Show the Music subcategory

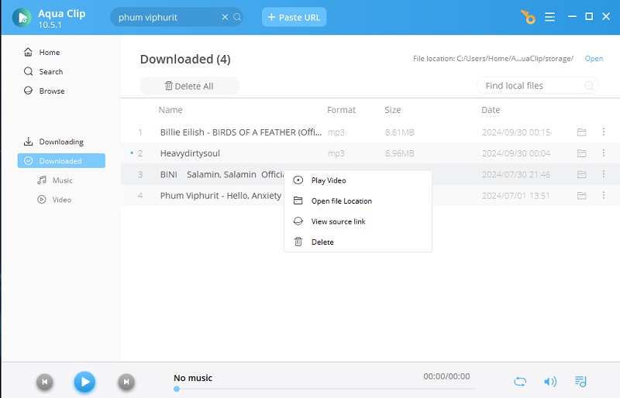(x=55, y=180)
